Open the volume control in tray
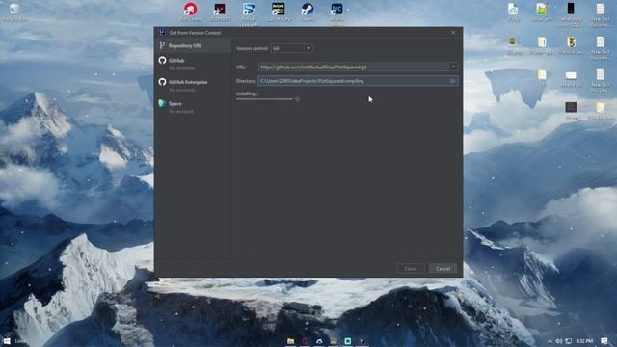Screen dimensions: 617x347 tap(559, 341)
